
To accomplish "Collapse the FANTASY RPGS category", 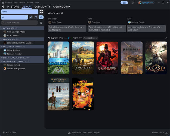I will click(x=2, y=39).
